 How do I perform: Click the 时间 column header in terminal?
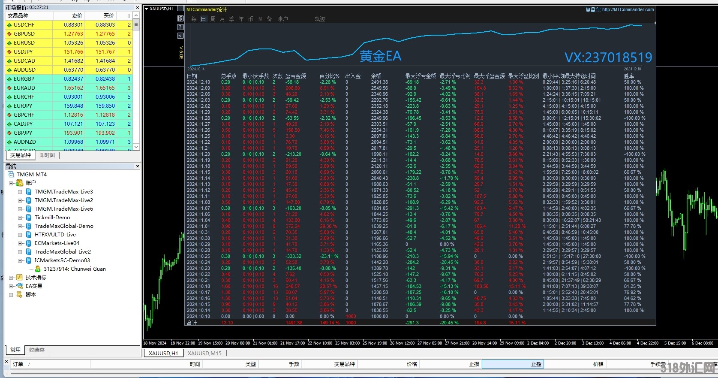(x=147, y=364)
